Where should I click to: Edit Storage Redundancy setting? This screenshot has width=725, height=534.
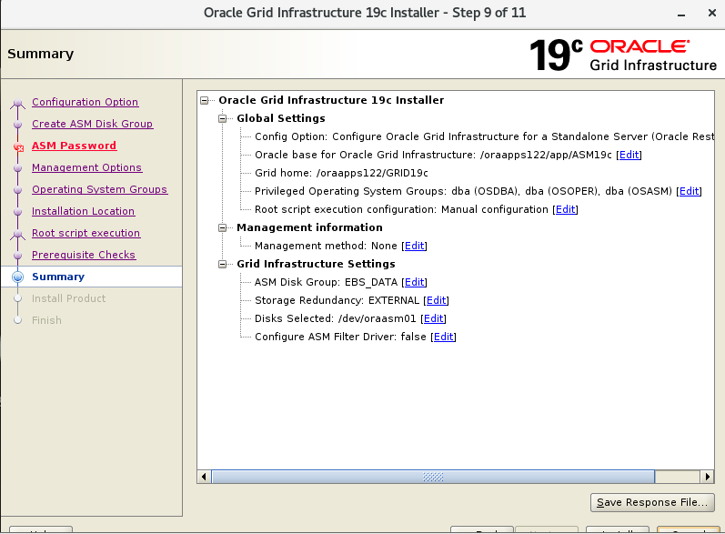pyautogui.click(x=436, y=300)
